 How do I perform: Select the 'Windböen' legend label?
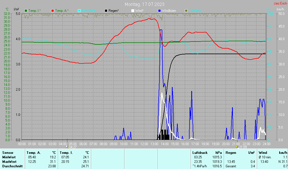pos(169,11)
